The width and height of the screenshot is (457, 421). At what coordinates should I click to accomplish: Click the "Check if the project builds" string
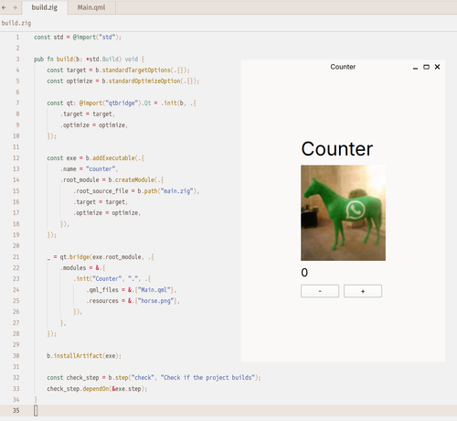coord(208,378)
